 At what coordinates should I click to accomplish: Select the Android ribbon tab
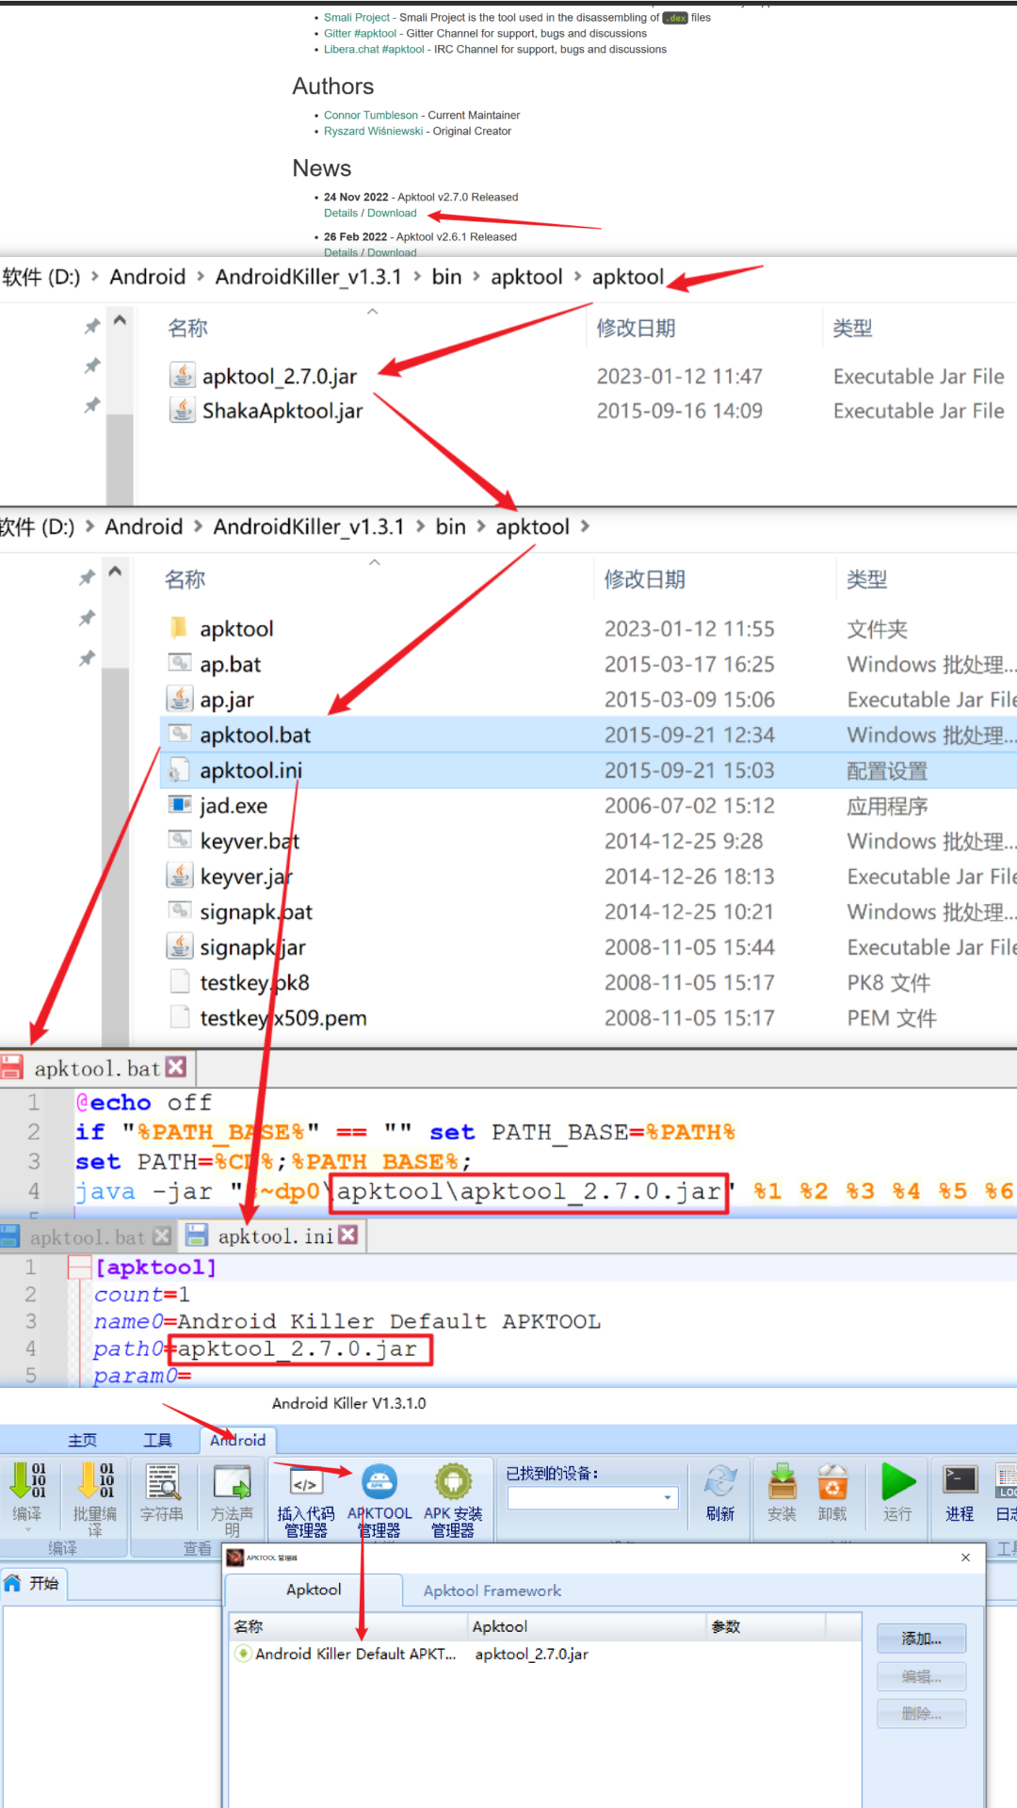click(x=238, y=1440)
